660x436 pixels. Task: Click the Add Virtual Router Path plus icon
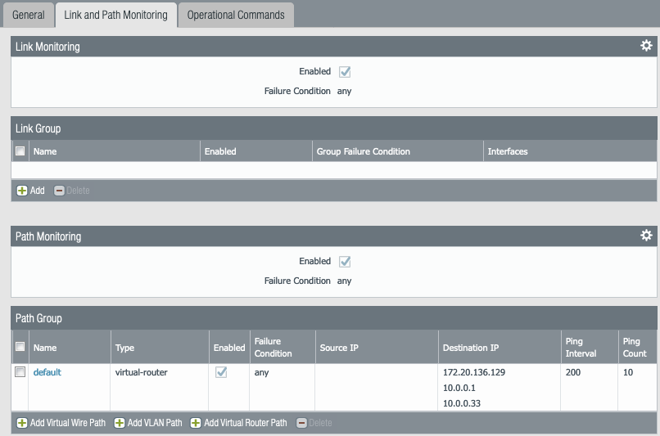coord(196,423)
